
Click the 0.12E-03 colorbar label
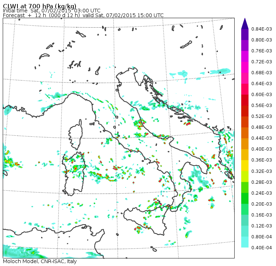click(261, 226)
